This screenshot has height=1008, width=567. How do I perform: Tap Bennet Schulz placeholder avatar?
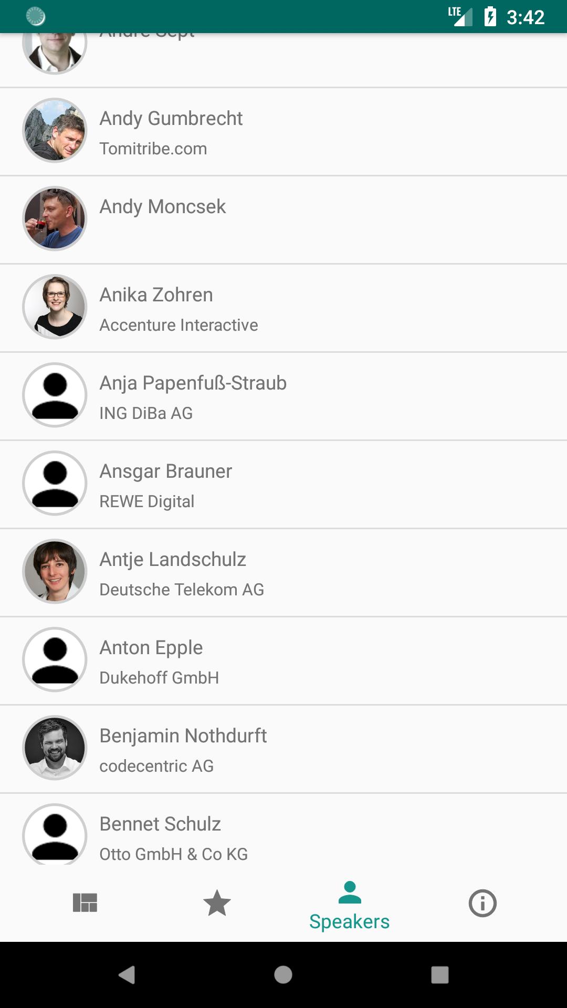pos(55,835)
